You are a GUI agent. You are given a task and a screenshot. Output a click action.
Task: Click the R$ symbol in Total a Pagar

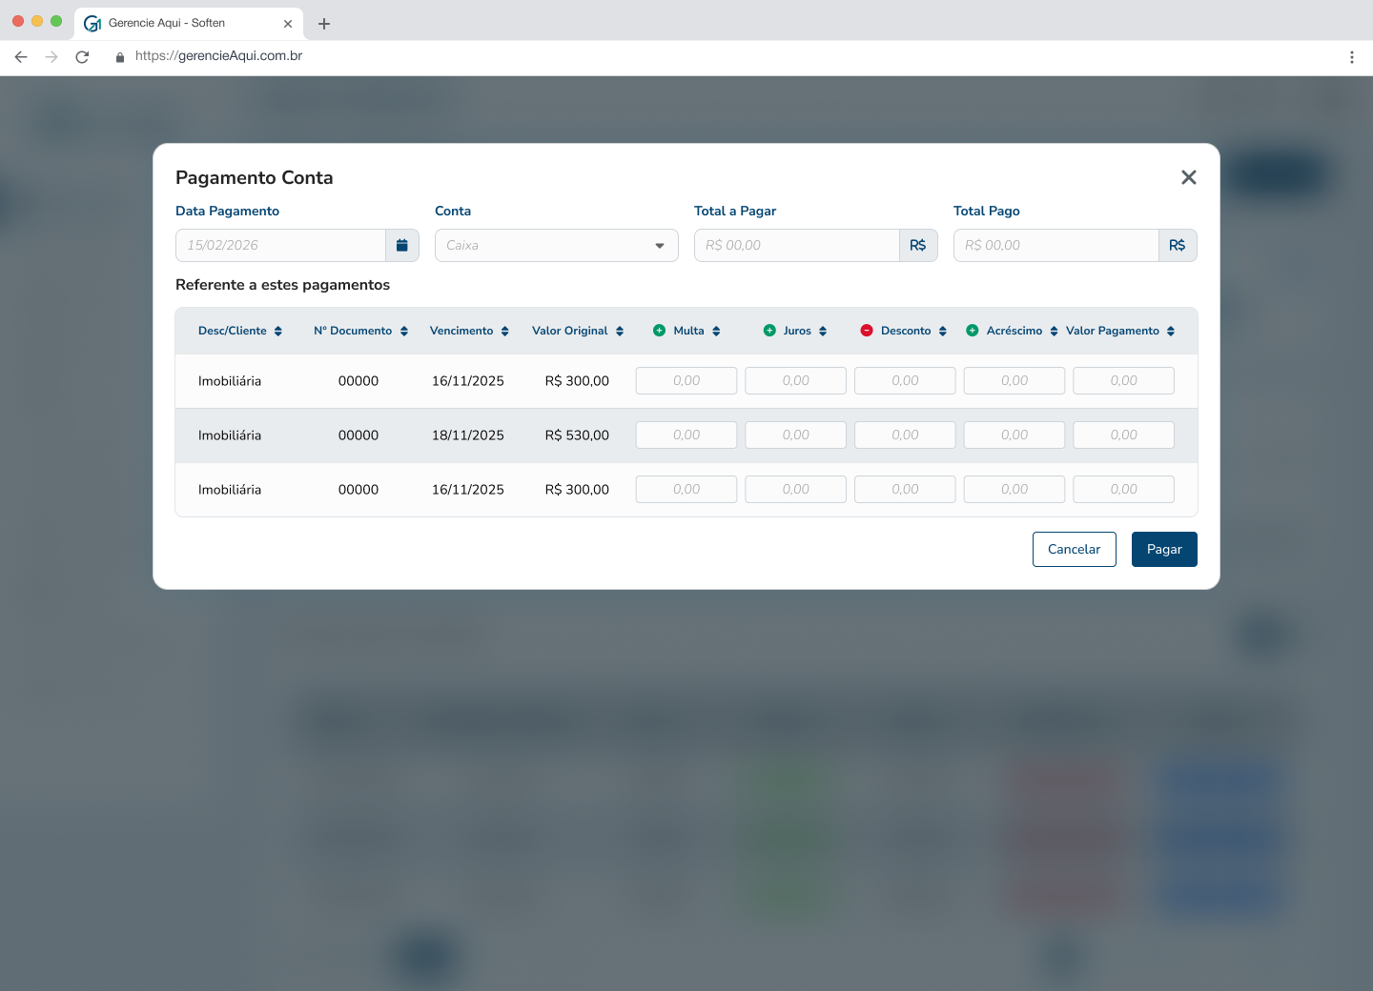918,245
